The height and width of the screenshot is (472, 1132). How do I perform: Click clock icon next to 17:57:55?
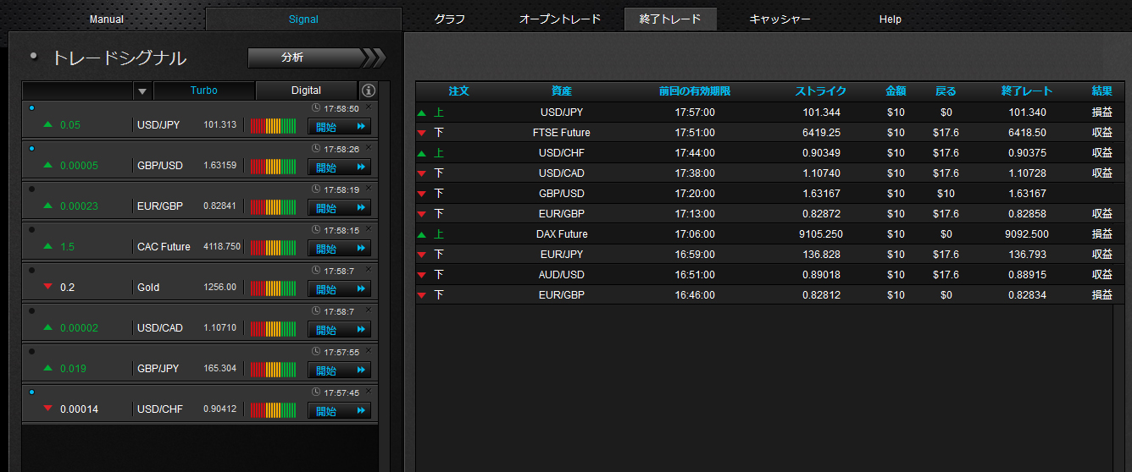click(x=316, y=352)
